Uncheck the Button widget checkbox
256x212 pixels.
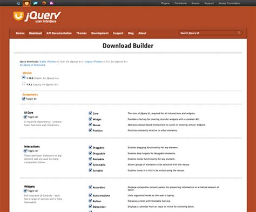90,201
